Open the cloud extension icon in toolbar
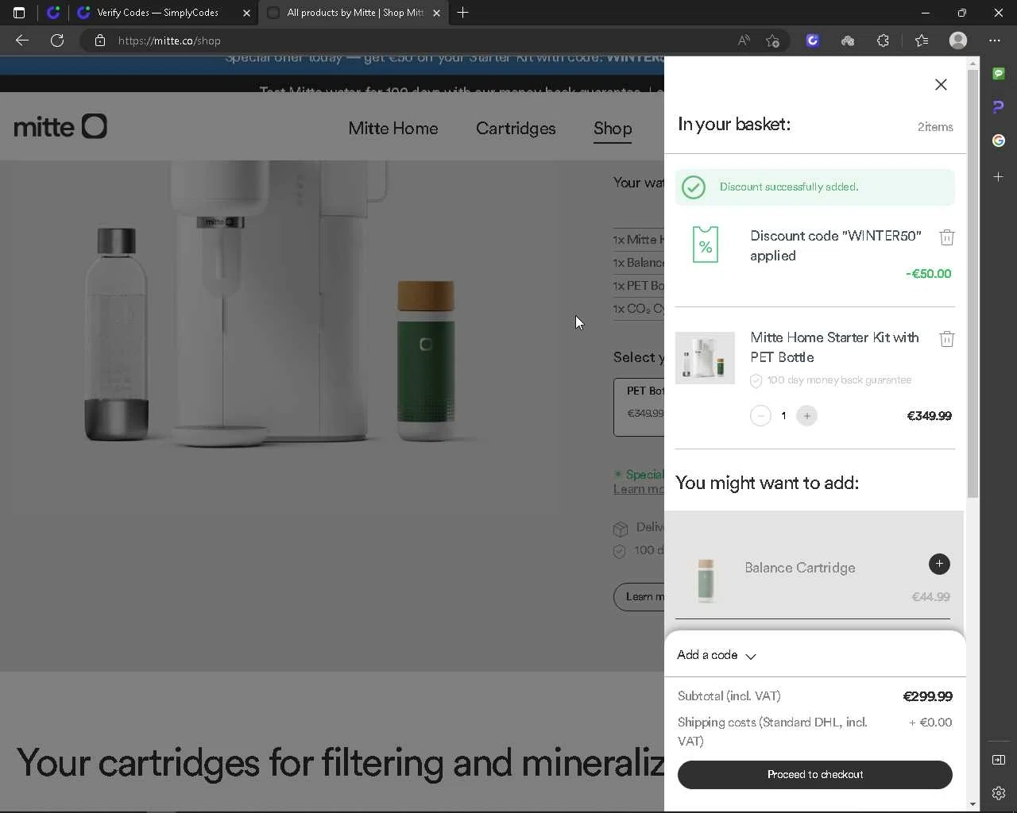1017x813 pixels. coord(848,40)
